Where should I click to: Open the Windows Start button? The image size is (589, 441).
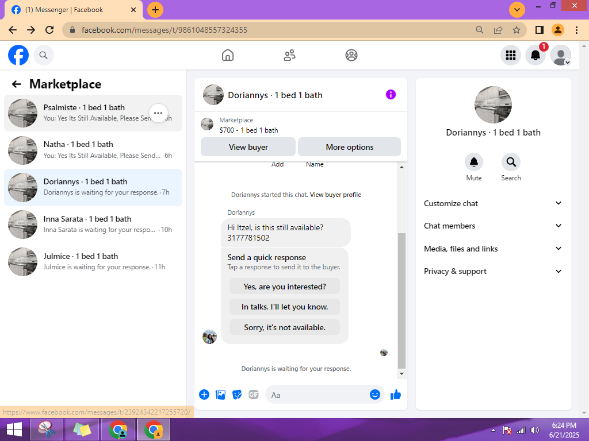coord(14,430)
